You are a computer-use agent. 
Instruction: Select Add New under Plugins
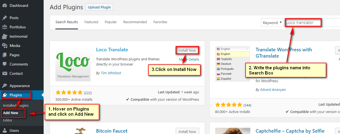(11, 113)
